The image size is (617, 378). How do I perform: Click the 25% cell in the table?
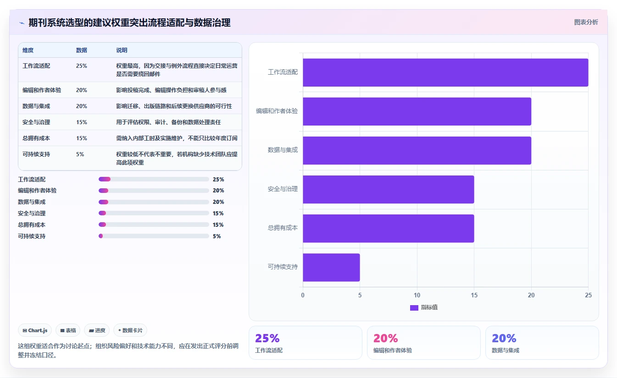[82, 66]
